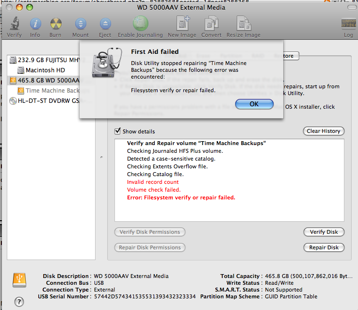Click the Clear History button

(324, 131)
